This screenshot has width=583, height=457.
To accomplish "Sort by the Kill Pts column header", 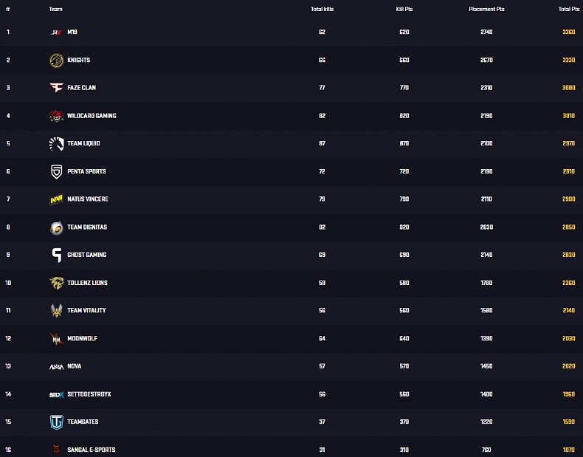I will tap(402, 9).
